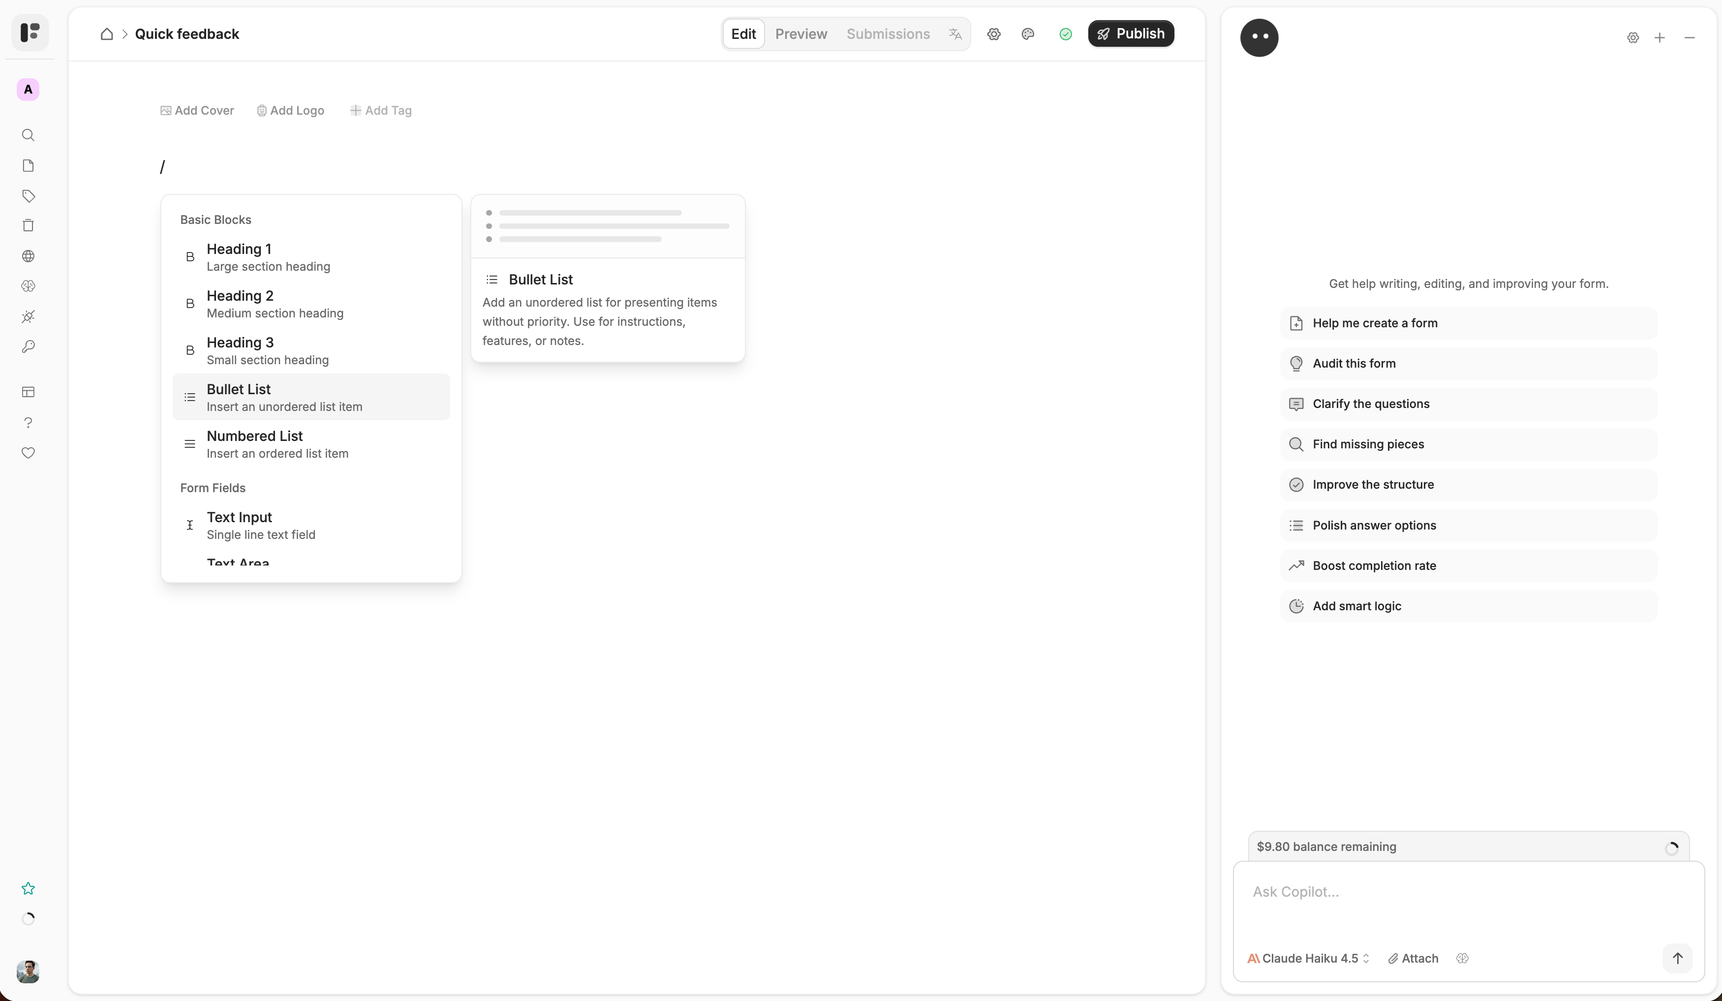
Task: Click the app logo in the sidebar
Action: 30,32
